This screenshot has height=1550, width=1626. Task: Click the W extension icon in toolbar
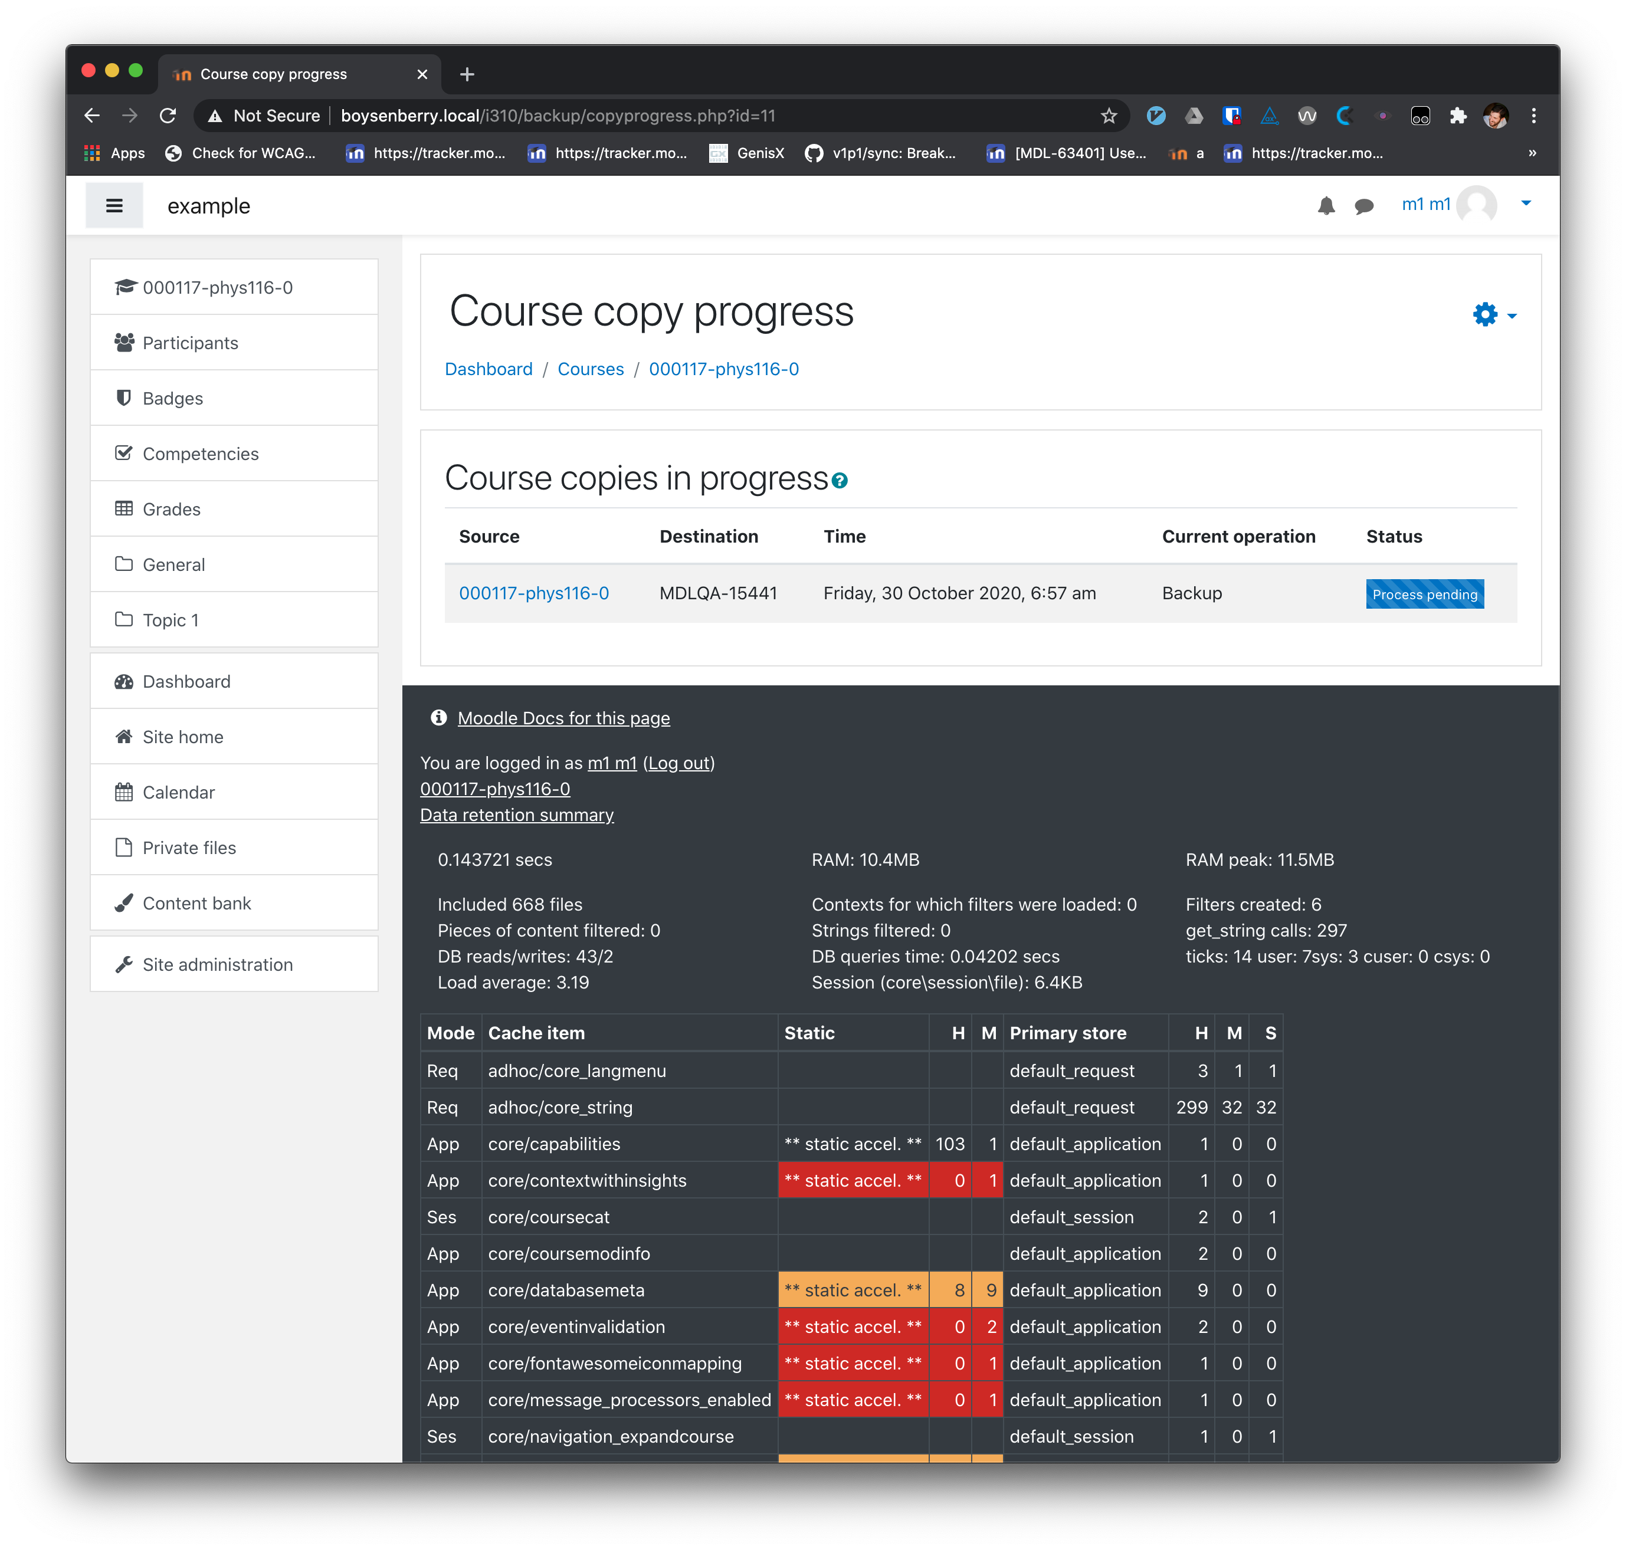1307,116
